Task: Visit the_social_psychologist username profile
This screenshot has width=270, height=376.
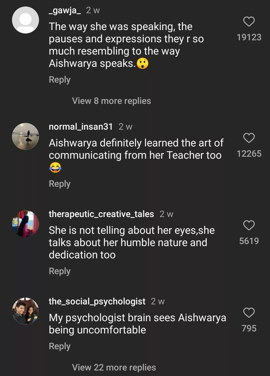Action: point(97,301)
